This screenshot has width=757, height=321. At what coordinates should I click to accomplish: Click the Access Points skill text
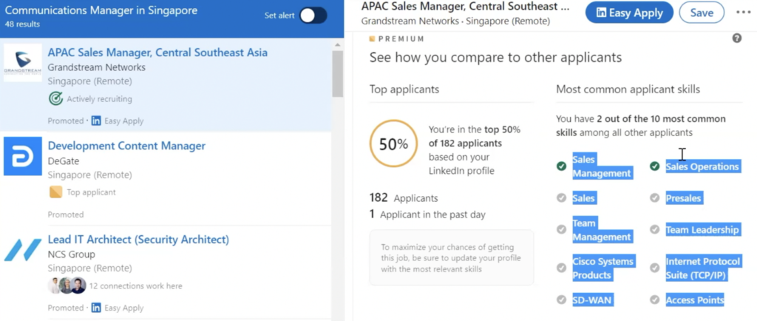coord(695,300)
